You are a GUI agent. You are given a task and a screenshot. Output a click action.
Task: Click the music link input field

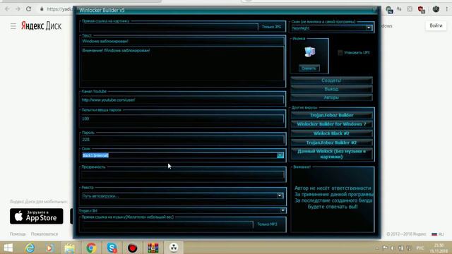pyautogui.click(x=167, y=224)
